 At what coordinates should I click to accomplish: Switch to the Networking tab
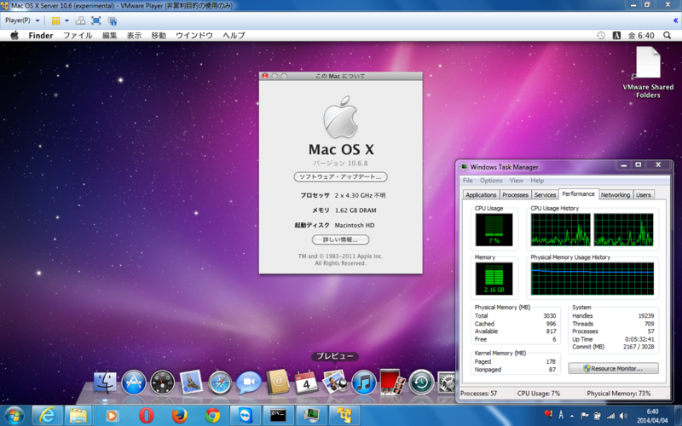(x=615, y=195)
